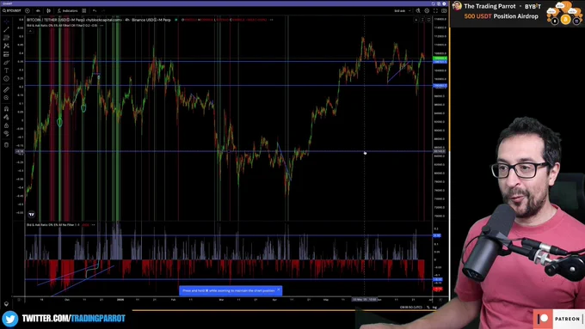Select the patterns drawing tool
The width and height of the screenshot is (585, 329).
pos(6,46)
